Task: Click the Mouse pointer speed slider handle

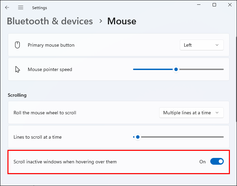Action: click(176, 69)
